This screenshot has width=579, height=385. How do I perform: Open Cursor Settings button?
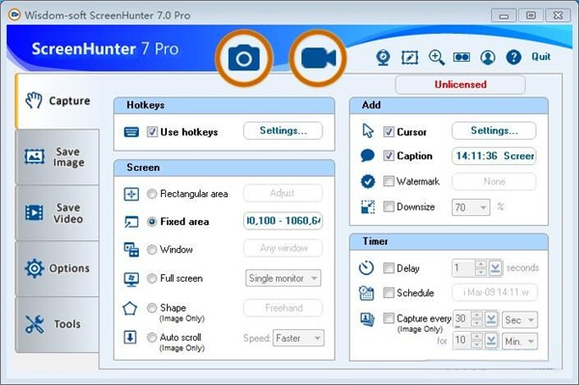point(494,130)
